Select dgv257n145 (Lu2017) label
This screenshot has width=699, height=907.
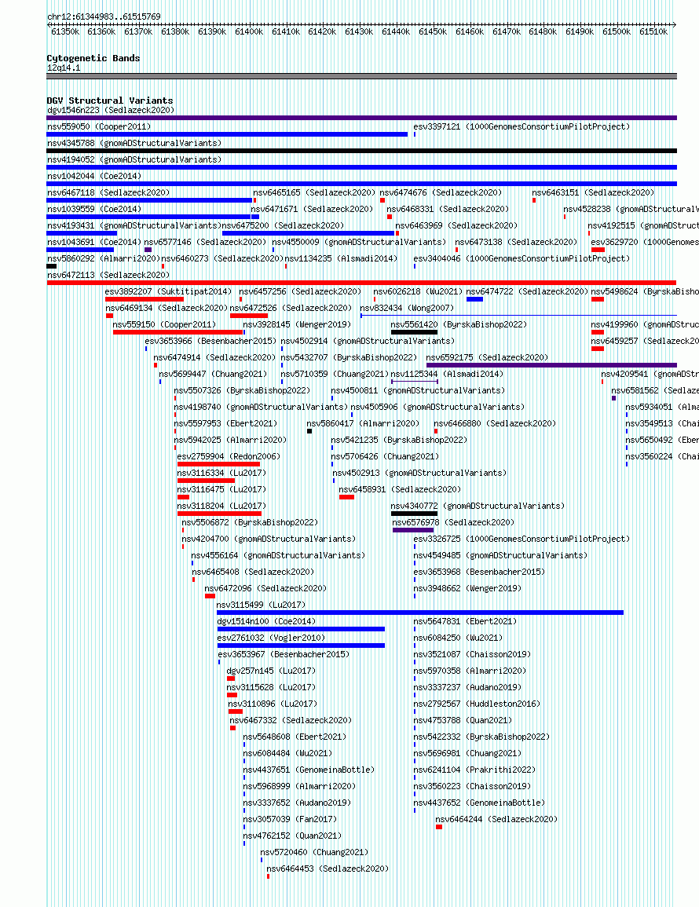pos(272,671)
